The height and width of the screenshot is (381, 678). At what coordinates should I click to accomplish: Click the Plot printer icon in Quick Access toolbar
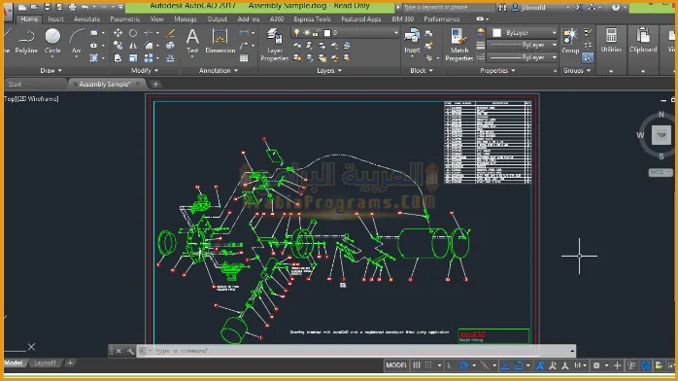coord(72,7)
